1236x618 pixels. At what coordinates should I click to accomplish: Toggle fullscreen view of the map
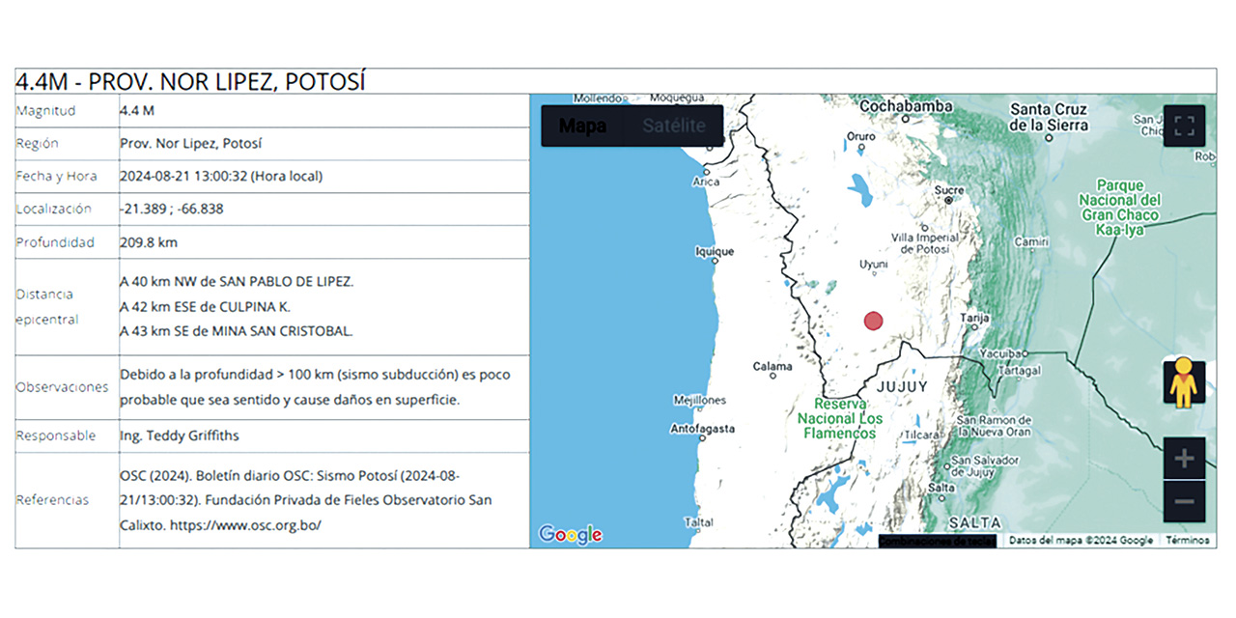[x=1184, y=126]
